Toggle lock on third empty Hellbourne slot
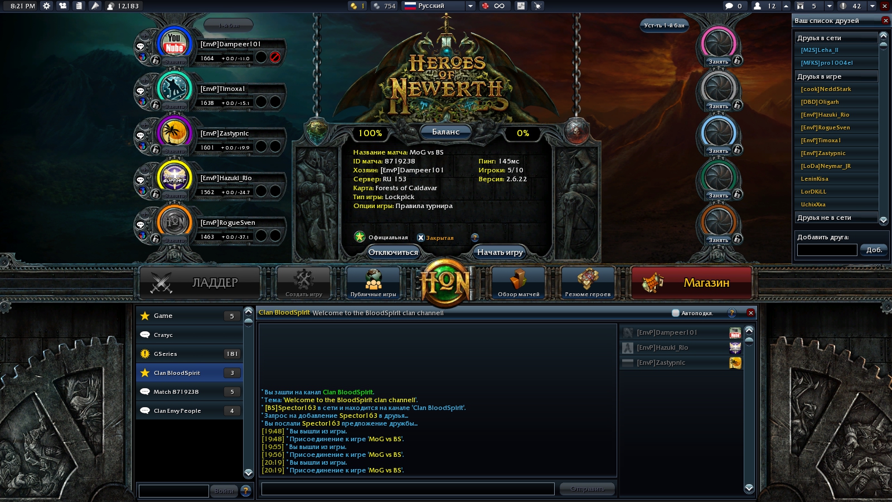The image size is (892, 502). click(738, 149)
